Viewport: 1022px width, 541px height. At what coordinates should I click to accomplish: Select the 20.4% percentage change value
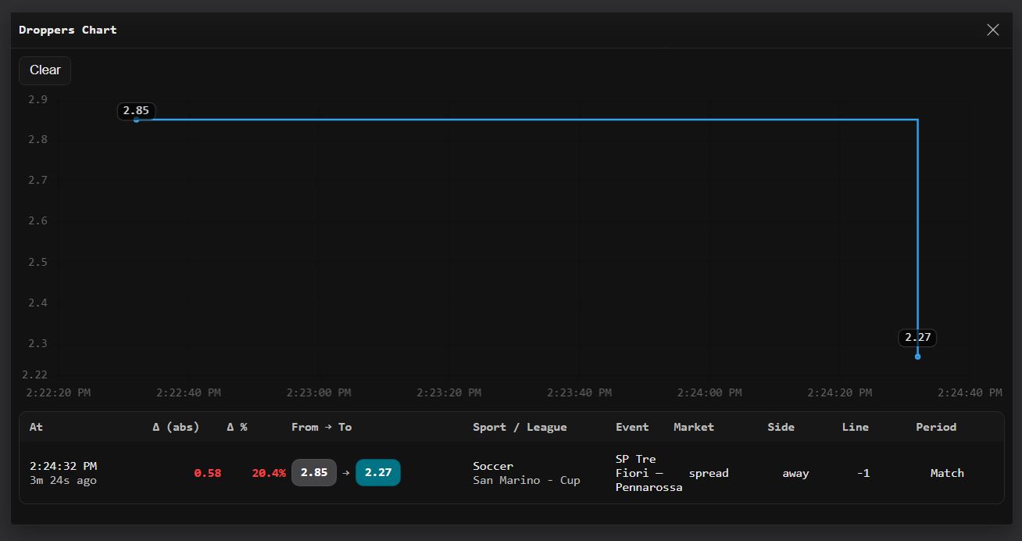268,473
